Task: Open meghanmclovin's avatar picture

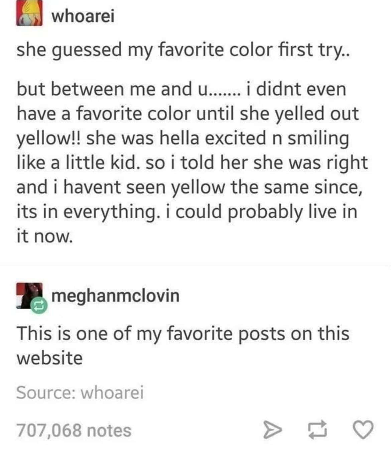Action: click(29, 296)
